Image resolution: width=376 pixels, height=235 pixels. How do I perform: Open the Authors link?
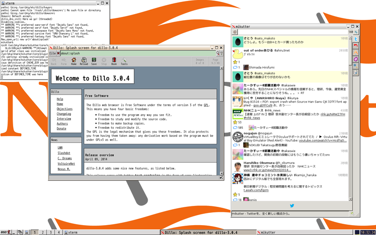tap(62, 124)
